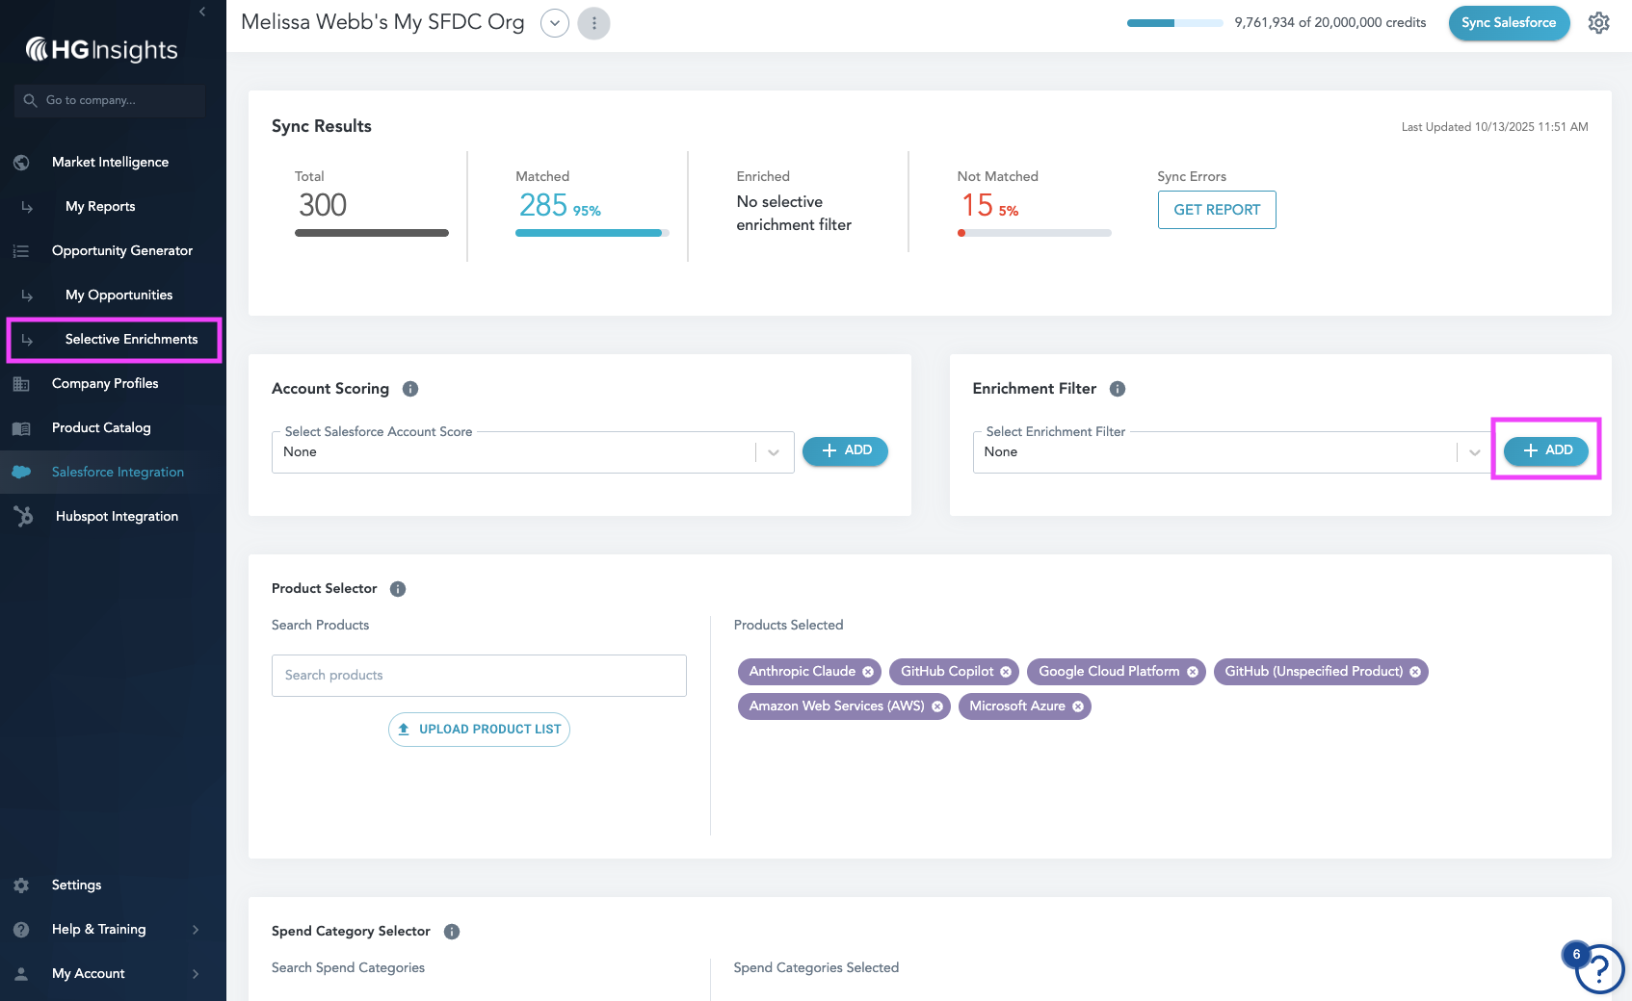Screen dimensions: 1632x1001
Task: Collapse the sidebar with the arrow icon
Action: pos(202,12)
